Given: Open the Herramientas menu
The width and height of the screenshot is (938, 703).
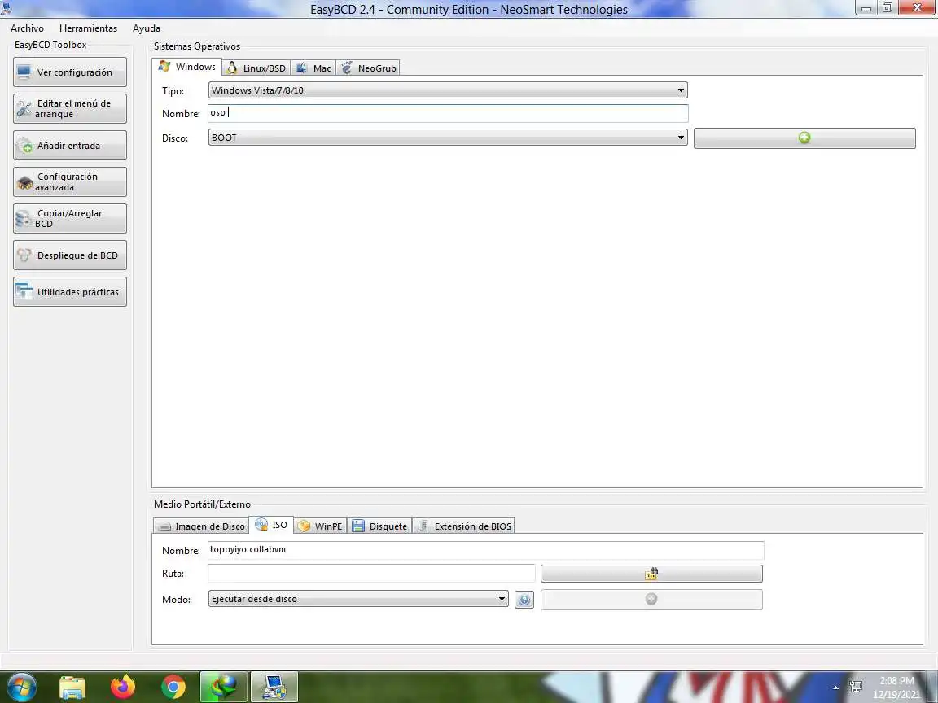Looking at the screenshot, I should (x=88, y=28).
